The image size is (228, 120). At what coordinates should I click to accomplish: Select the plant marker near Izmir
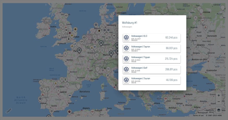pos(166,99)
